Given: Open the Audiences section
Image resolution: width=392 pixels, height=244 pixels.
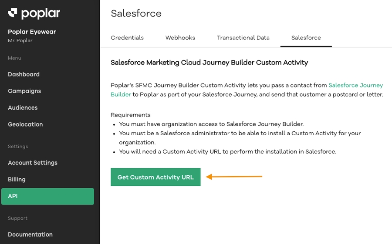Looking at the screenshot, I should pos(23,108).
